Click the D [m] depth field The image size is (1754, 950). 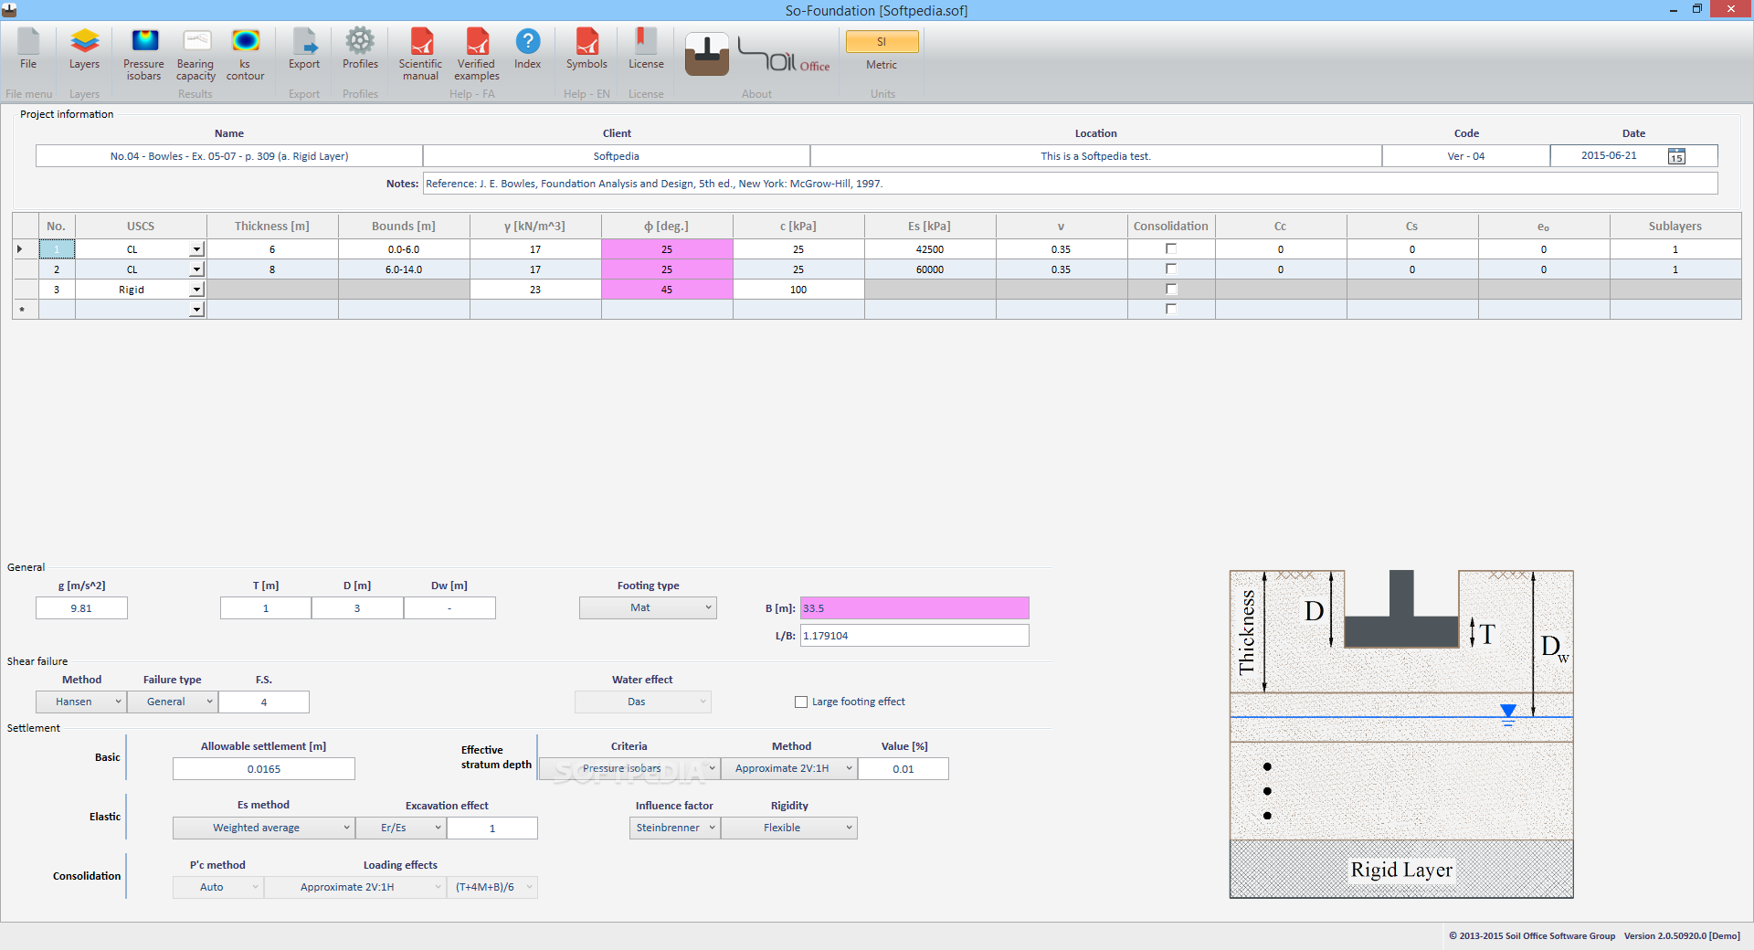tap(357, 608)
